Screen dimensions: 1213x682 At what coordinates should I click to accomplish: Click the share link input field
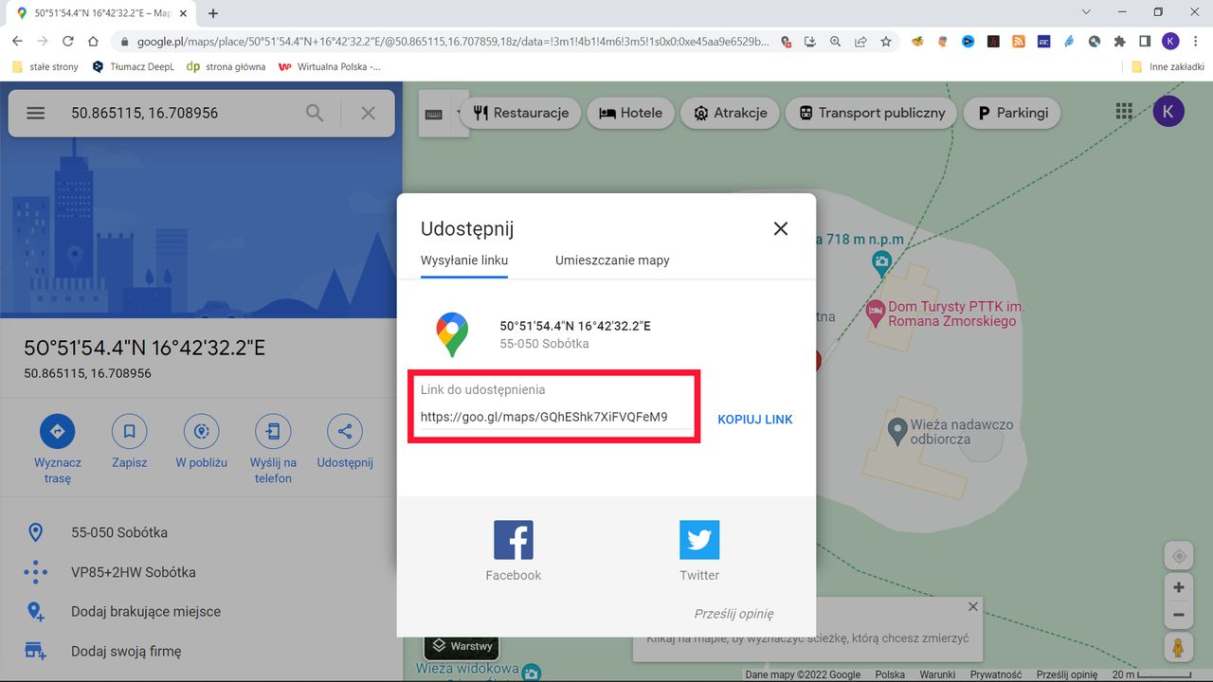[x=554, y=415]
